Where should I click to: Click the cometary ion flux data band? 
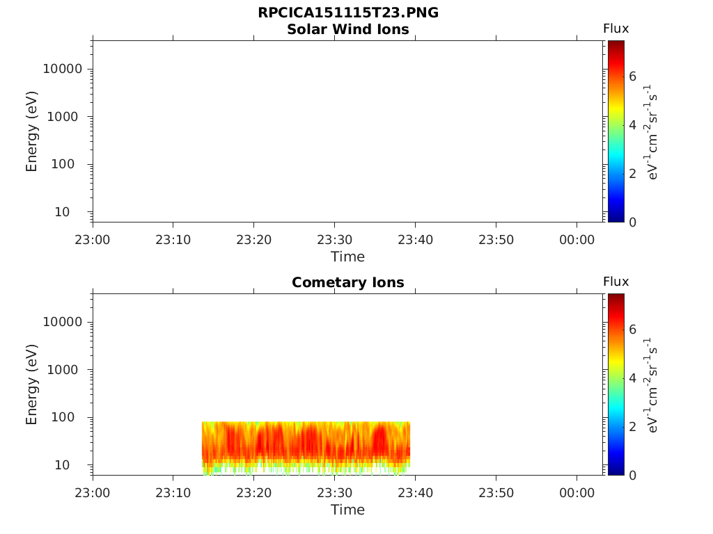[306, 447]
